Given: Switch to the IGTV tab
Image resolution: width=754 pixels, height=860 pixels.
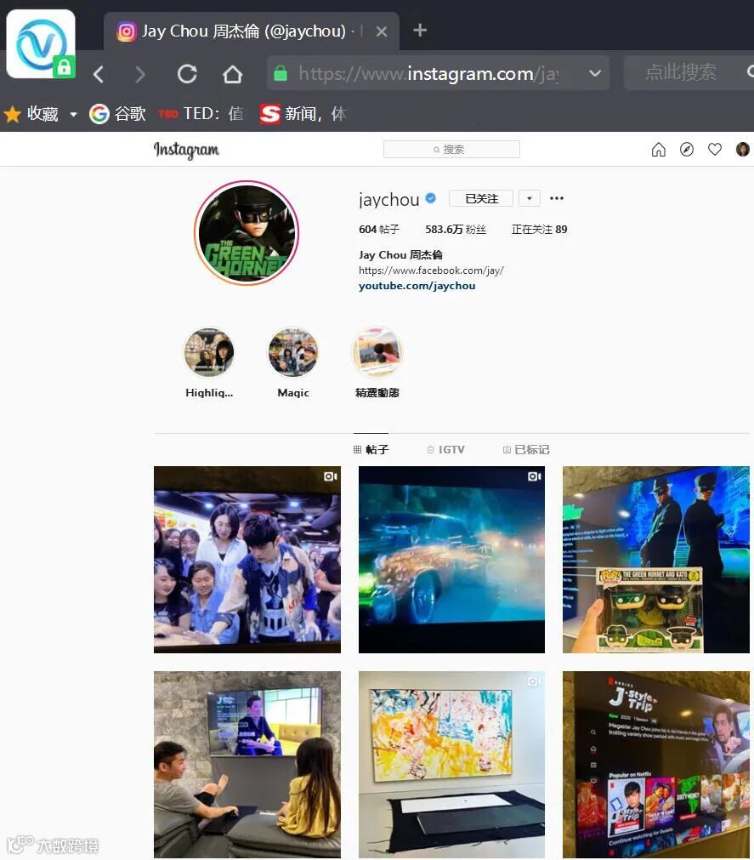Looking at the screenshot, I should pyautogui.click(x=445, y=449).
